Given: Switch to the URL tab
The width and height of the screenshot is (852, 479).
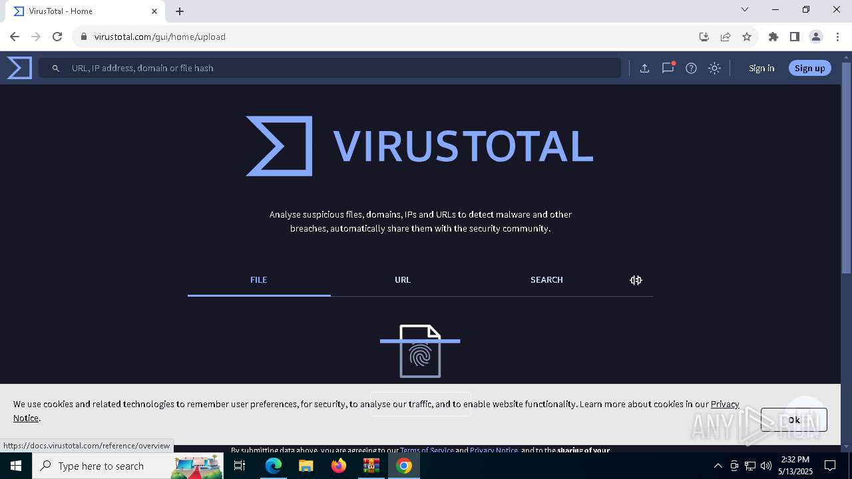Looking at the screenshot, I should coord(403,280).
